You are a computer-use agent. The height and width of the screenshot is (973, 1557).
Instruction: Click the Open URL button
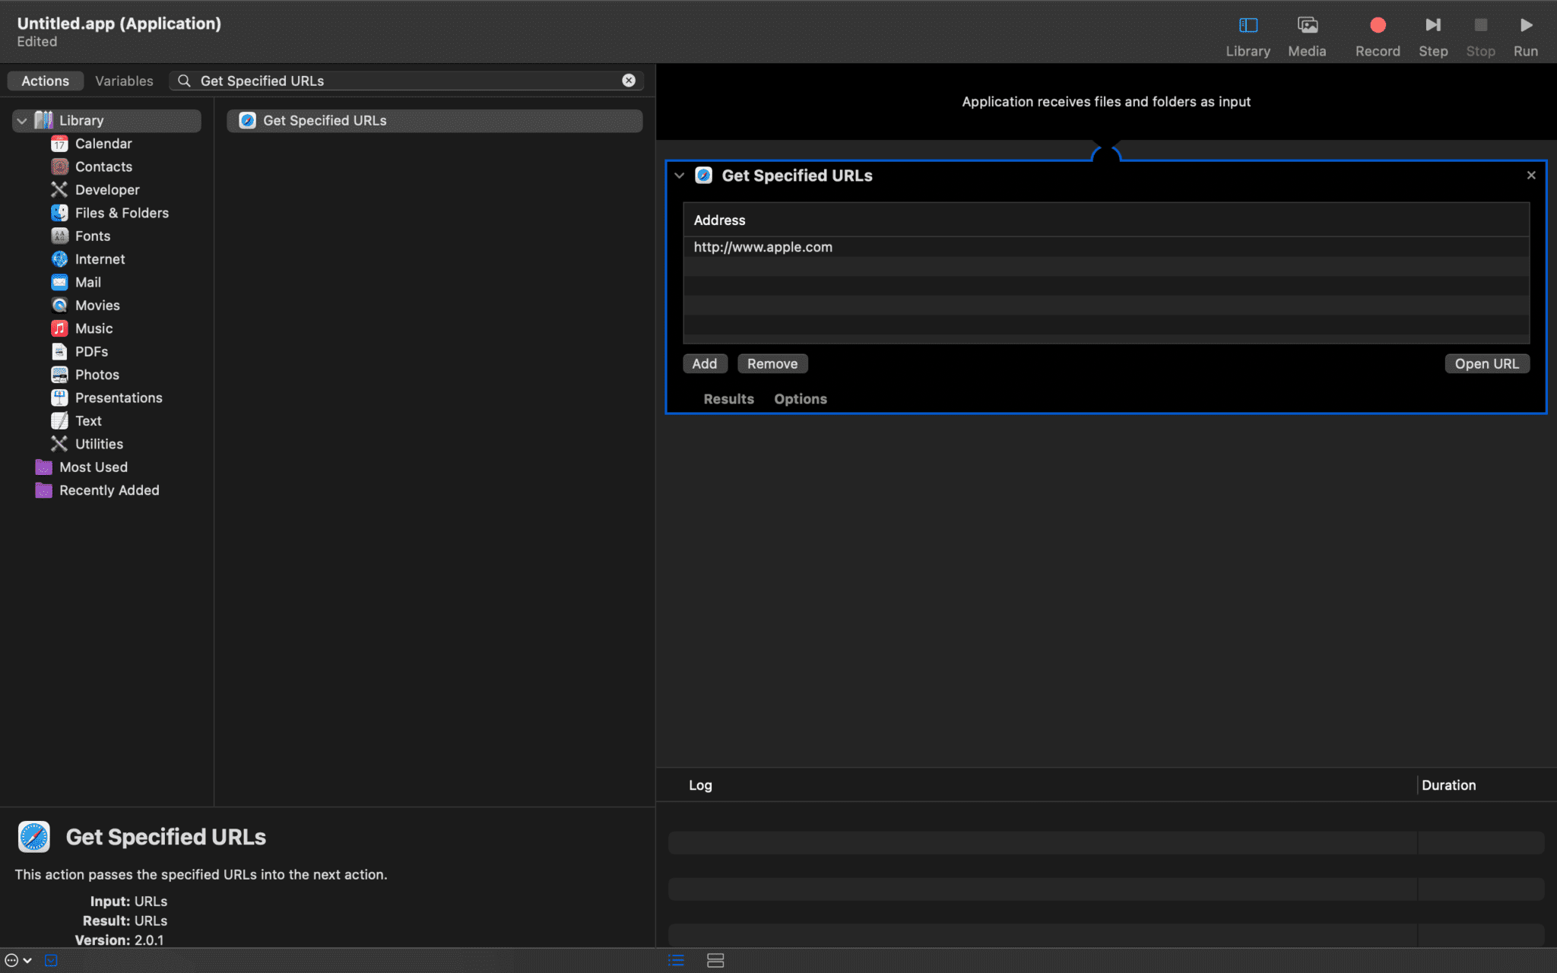tap(1486, 364)
